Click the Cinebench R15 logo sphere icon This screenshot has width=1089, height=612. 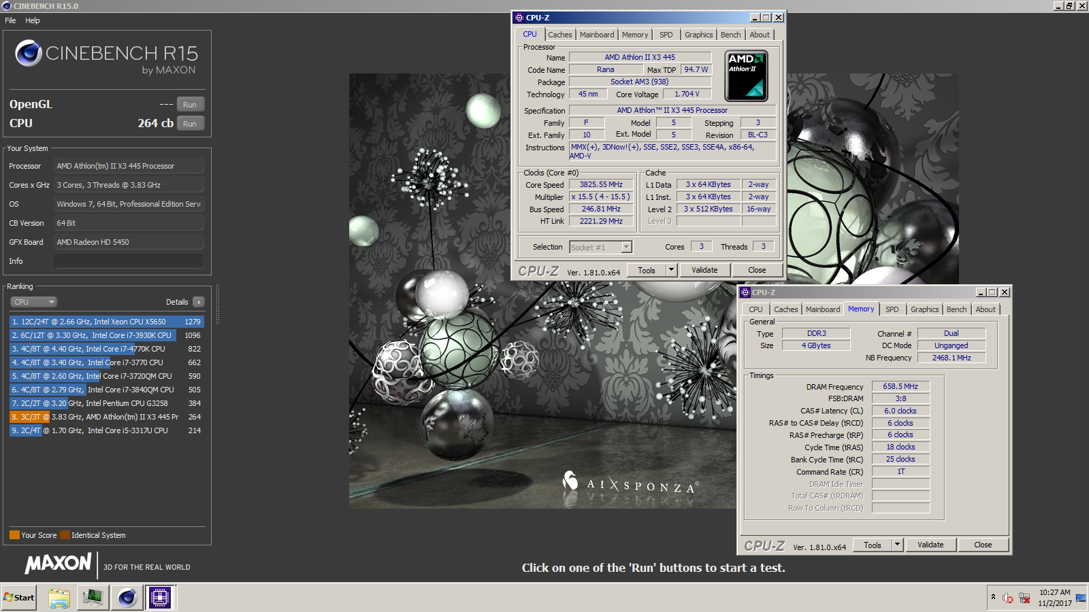(x=29, y=53)
